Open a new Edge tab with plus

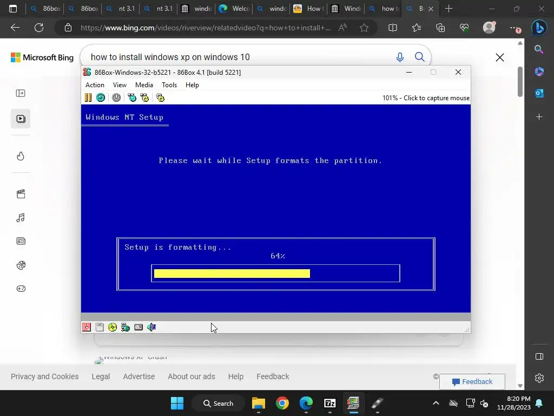pos(449,9)
